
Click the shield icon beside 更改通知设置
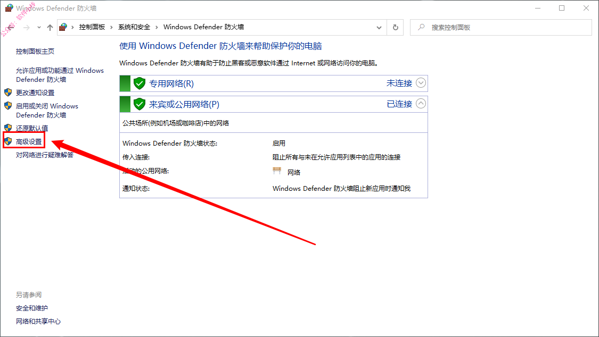(8, 92)
